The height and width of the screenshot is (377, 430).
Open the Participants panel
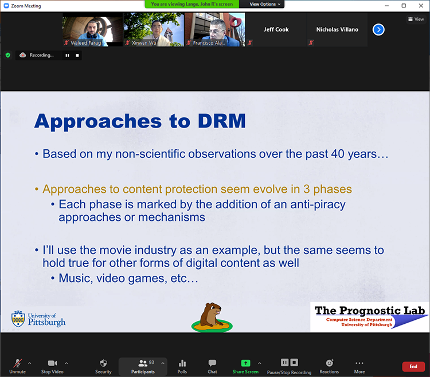[x=143, y=366]
